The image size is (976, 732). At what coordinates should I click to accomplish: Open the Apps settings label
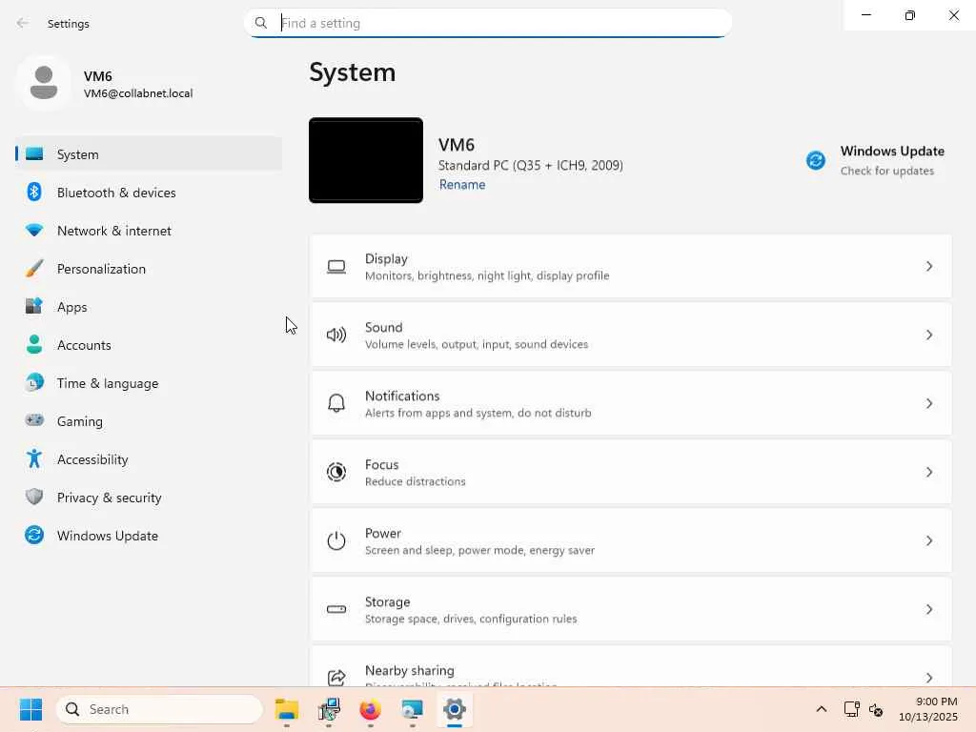click(x=71, y=307)
